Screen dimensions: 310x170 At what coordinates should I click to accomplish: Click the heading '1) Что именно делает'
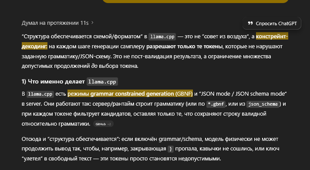point(53,82)
